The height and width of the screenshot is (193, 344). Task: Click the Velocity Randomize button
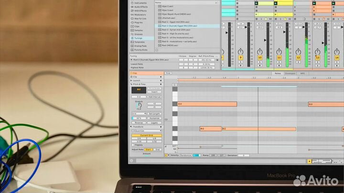tap(185, 155)
